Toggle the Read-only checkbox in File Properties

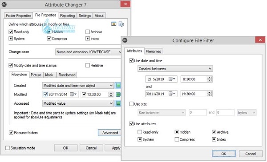(11, 32)
